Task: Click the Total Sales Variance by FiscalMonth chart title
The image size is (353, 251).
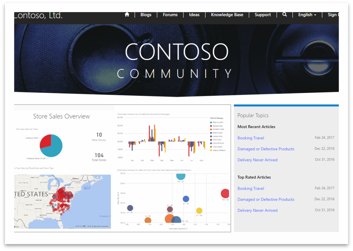Action: (143, 114)
